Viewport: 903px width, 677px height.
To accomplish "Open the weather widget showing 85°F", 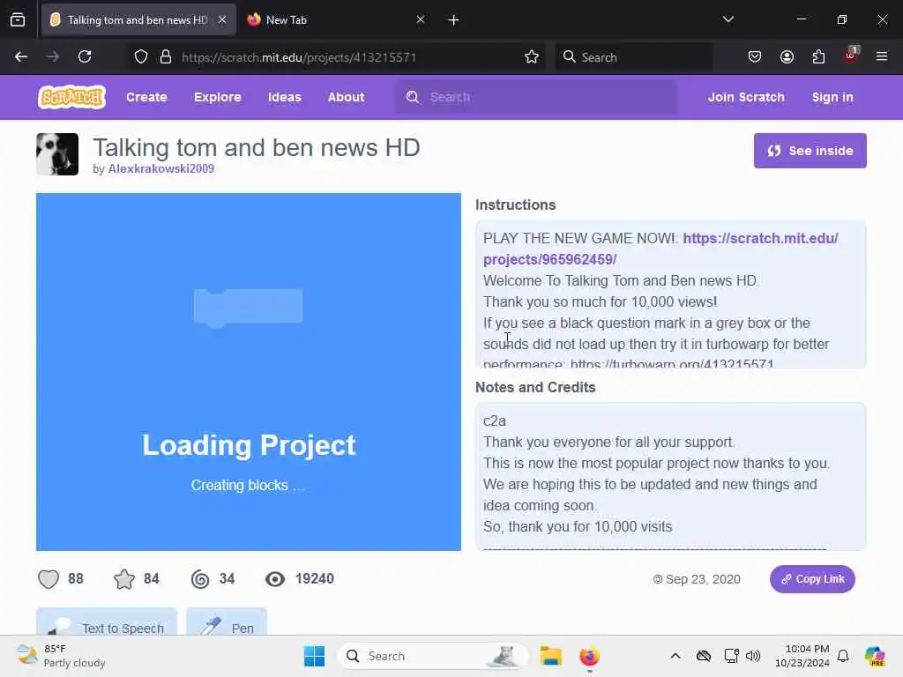I will coord(61,656).
